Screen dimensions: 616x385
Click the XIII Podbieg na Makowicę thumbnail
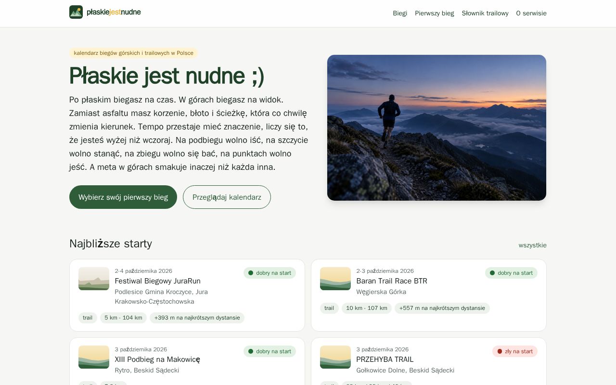(94, 357)
